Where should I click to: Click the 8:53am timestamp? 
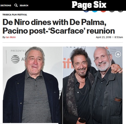coord(119,37)
